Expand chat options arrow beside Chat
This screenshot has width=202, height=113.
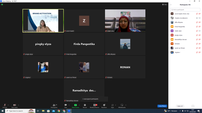pos(69,105)
